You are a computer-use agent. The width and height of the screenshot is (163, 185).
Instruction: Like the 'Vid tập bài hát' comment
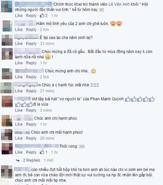(x=19, y=110)
